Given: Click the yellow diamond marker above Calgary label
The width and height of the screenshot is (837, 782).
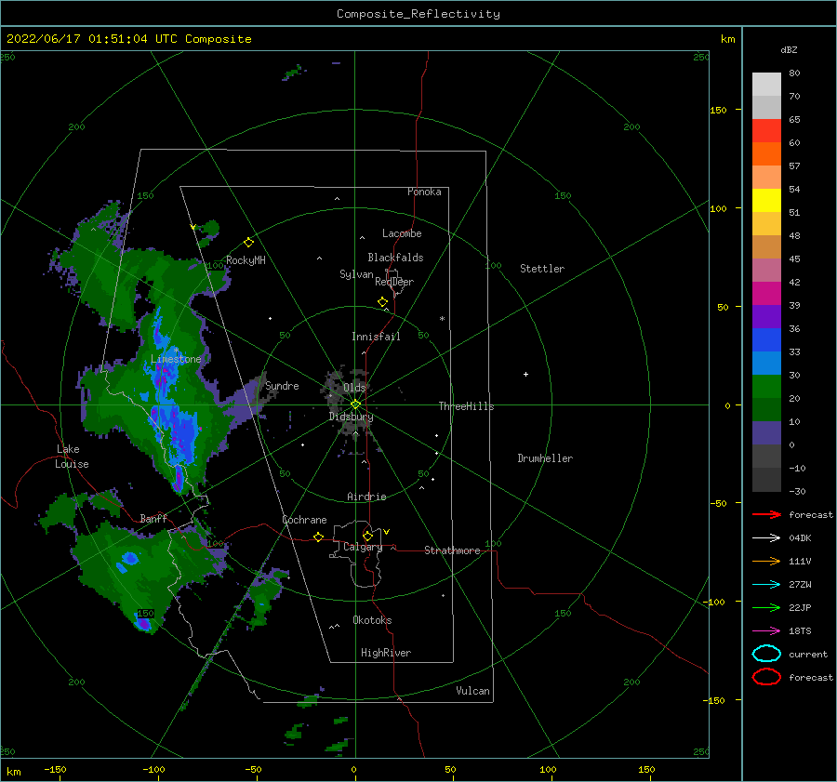Looking at the screenshot, I should [x=367, y=536].
